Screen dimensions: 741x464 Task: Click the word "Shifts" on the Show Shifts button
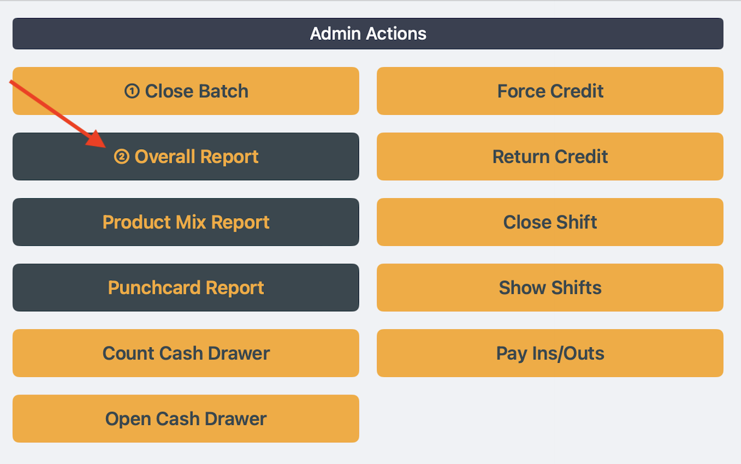tap(575, 288)
